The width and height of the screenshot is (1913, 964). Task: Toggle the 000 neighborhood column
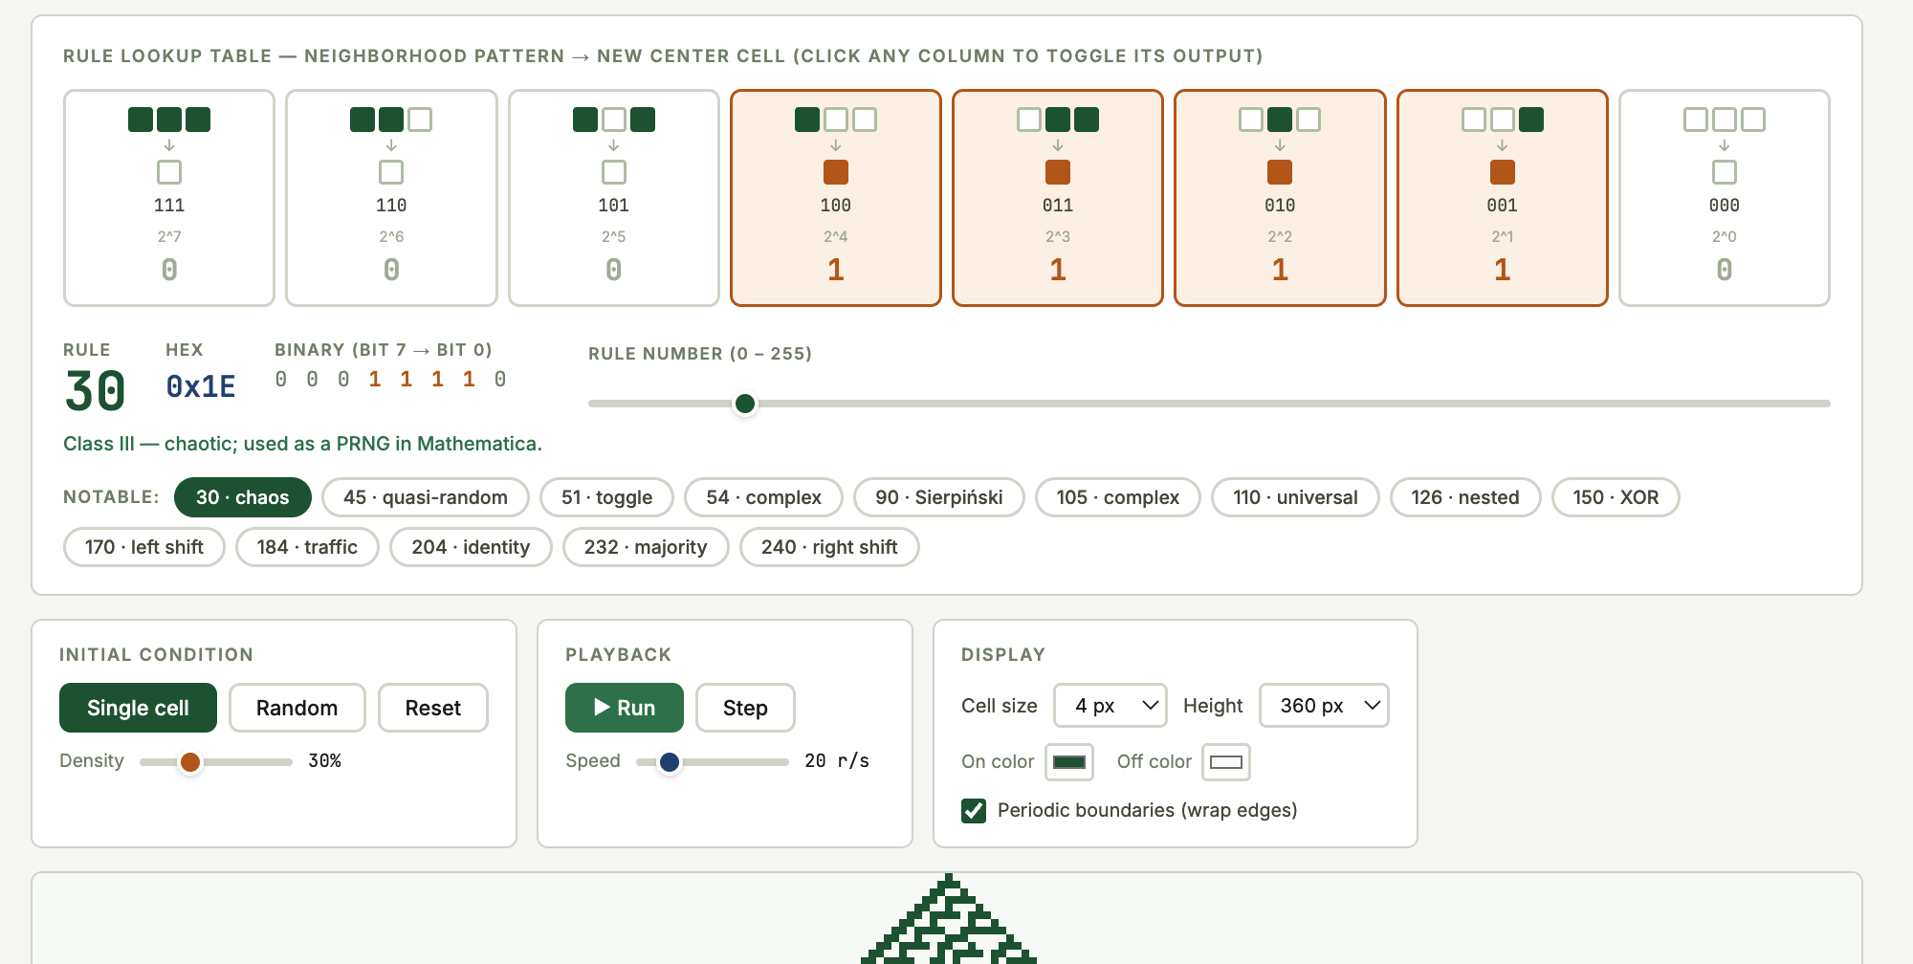[1724, 198]
